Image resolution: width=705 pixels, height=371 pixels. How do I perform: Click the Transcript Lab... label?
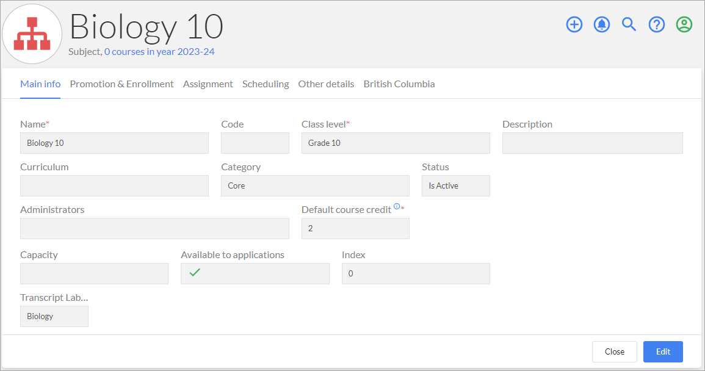(x=54, y=298)
